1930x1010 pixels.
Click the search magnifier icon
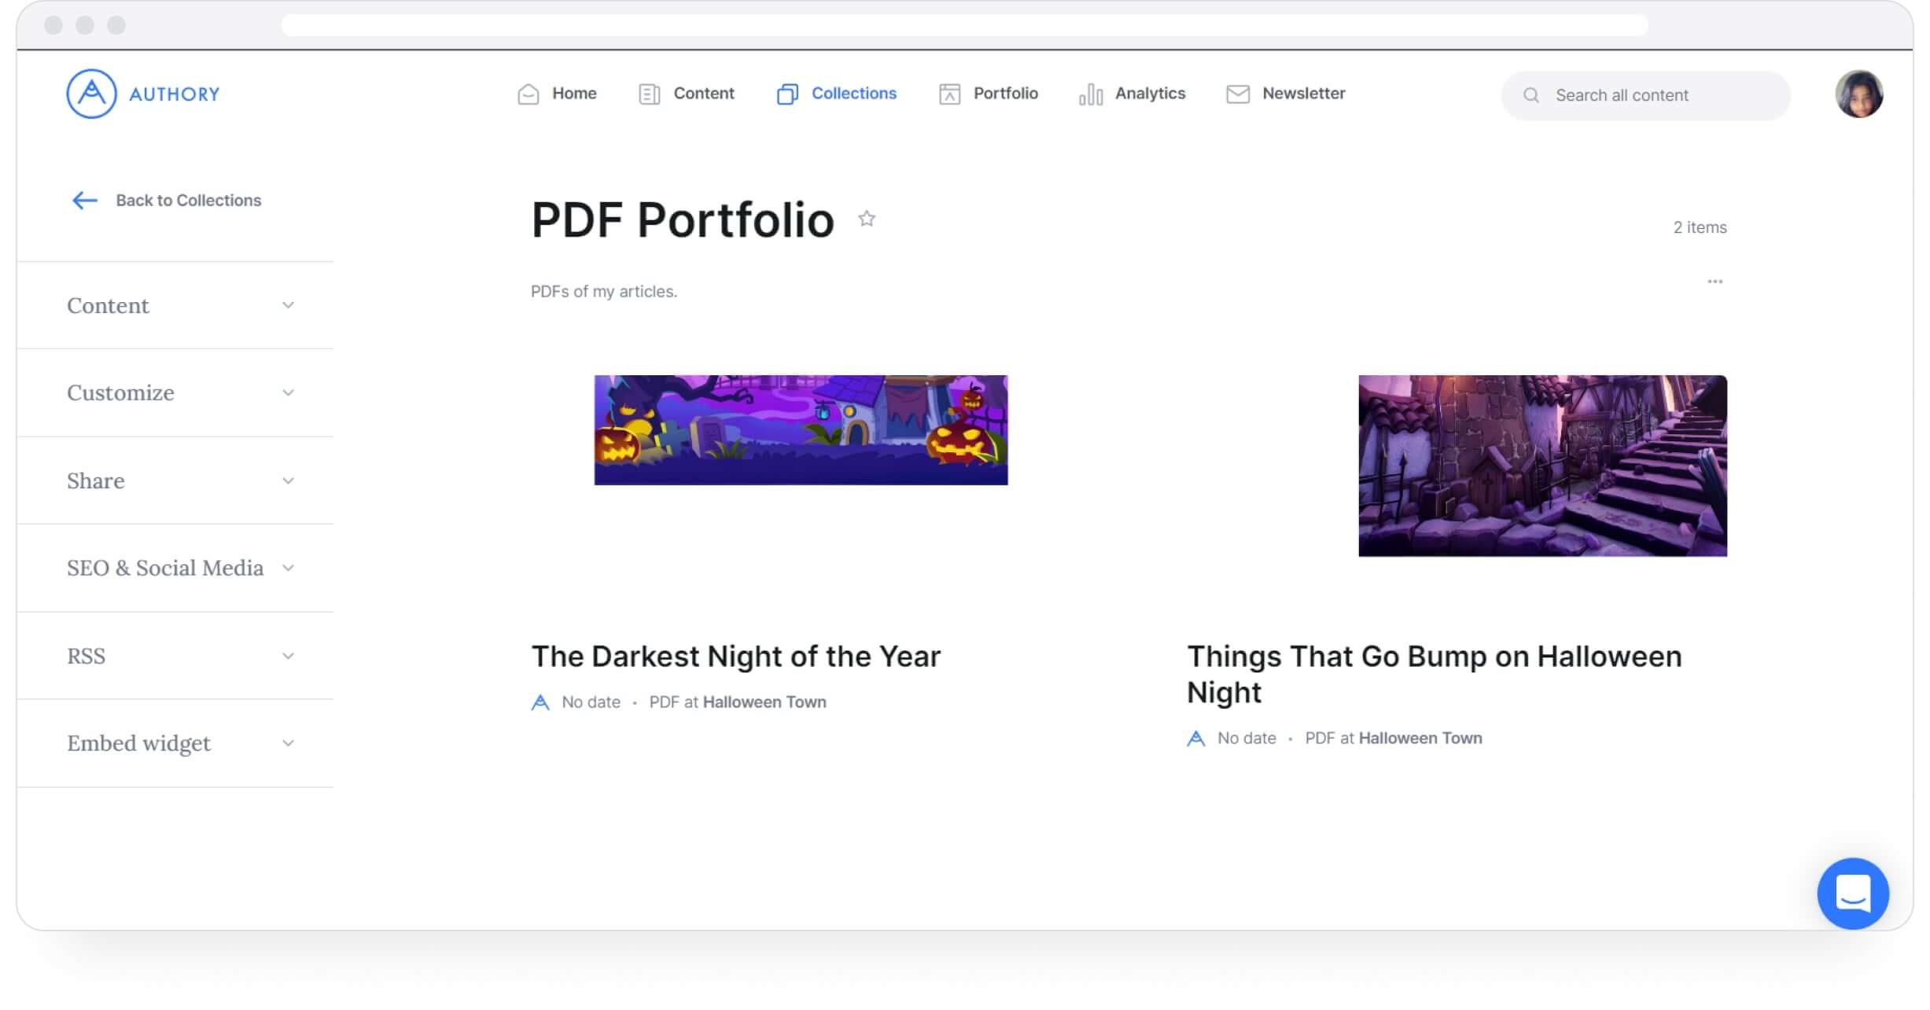point(1533,94)
